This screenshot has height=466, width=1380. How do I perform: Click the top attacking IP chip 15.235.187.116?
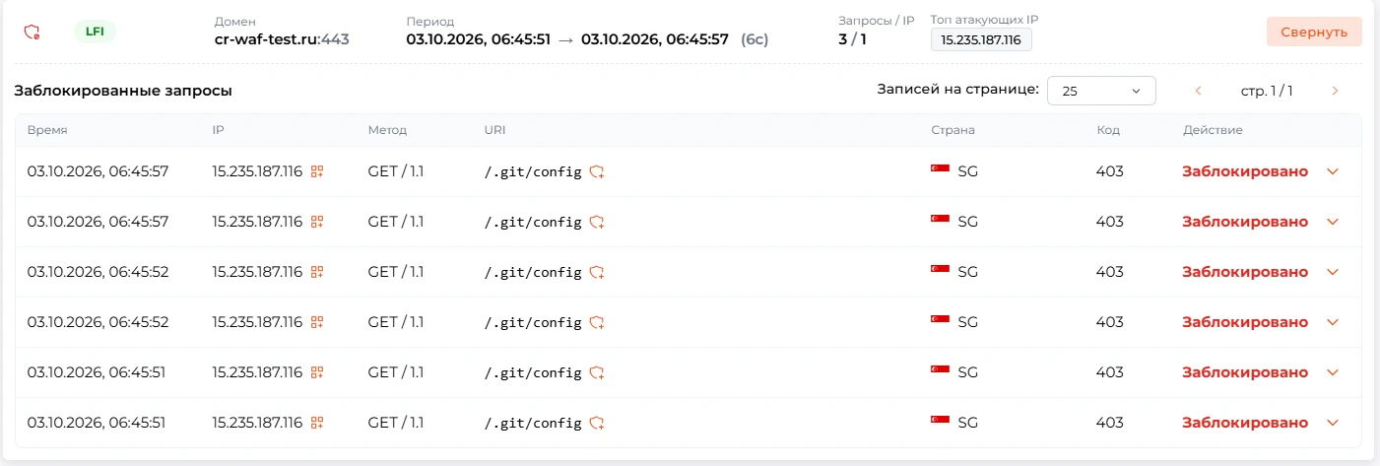[x=981, y=39]
